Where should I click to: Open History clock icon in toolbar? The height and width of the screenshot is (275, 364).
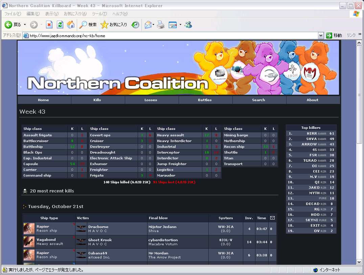135,25
